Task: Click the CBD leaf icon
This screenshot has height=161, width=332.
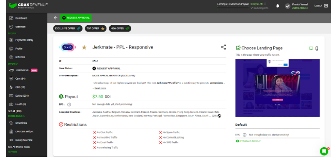Action: tap(11, 87)
